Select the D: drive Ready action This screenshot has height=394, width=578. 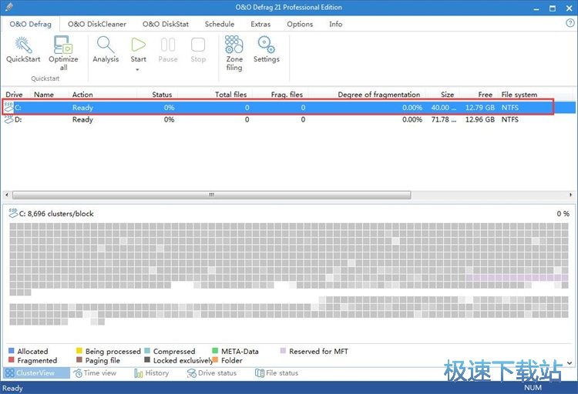[82, 119]
